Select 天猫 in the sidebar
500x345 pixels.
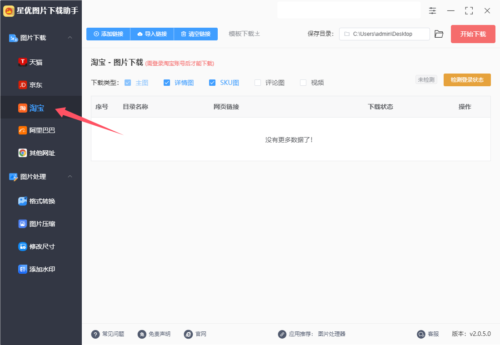[x=41, y=62]
